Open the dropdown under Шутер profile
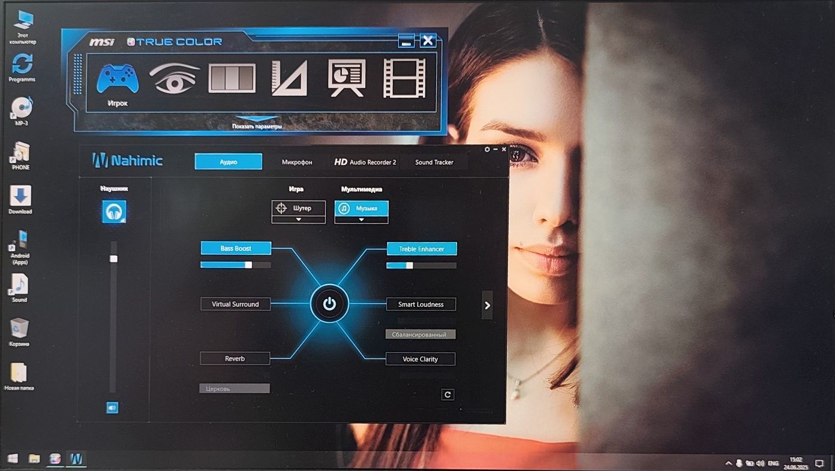 299,220
